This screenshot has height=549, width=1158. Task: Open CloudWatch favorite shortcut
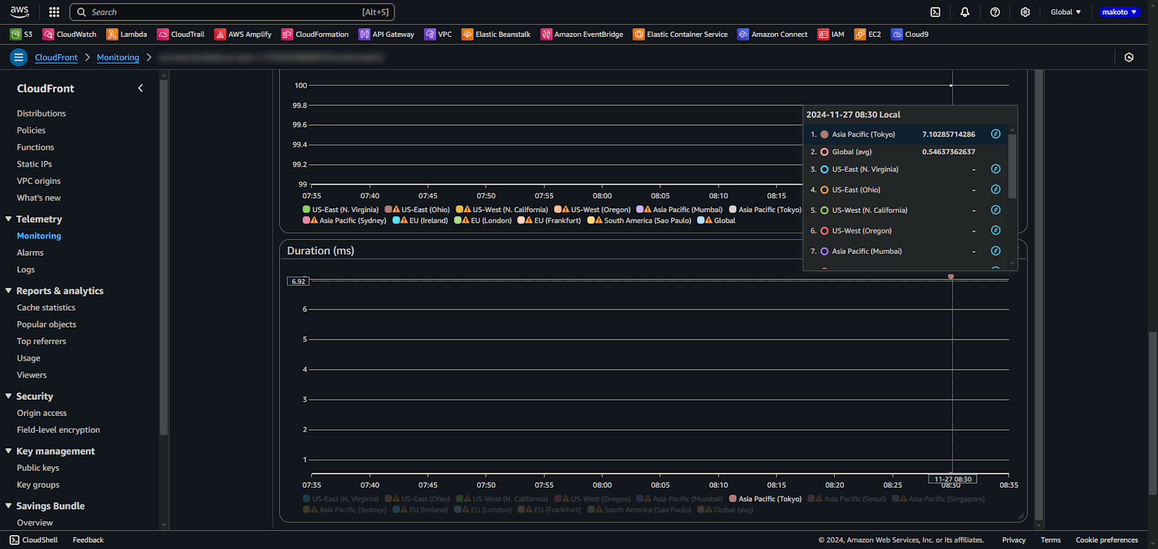coord(69,34)
